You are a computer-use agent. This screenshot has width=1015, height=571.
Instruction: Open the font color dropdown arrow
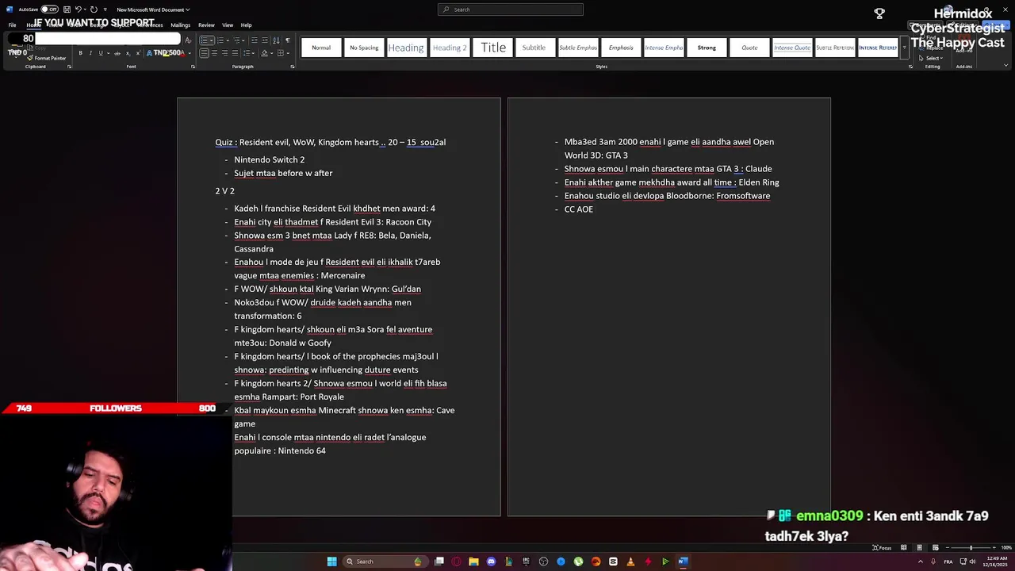coord(190,53)
